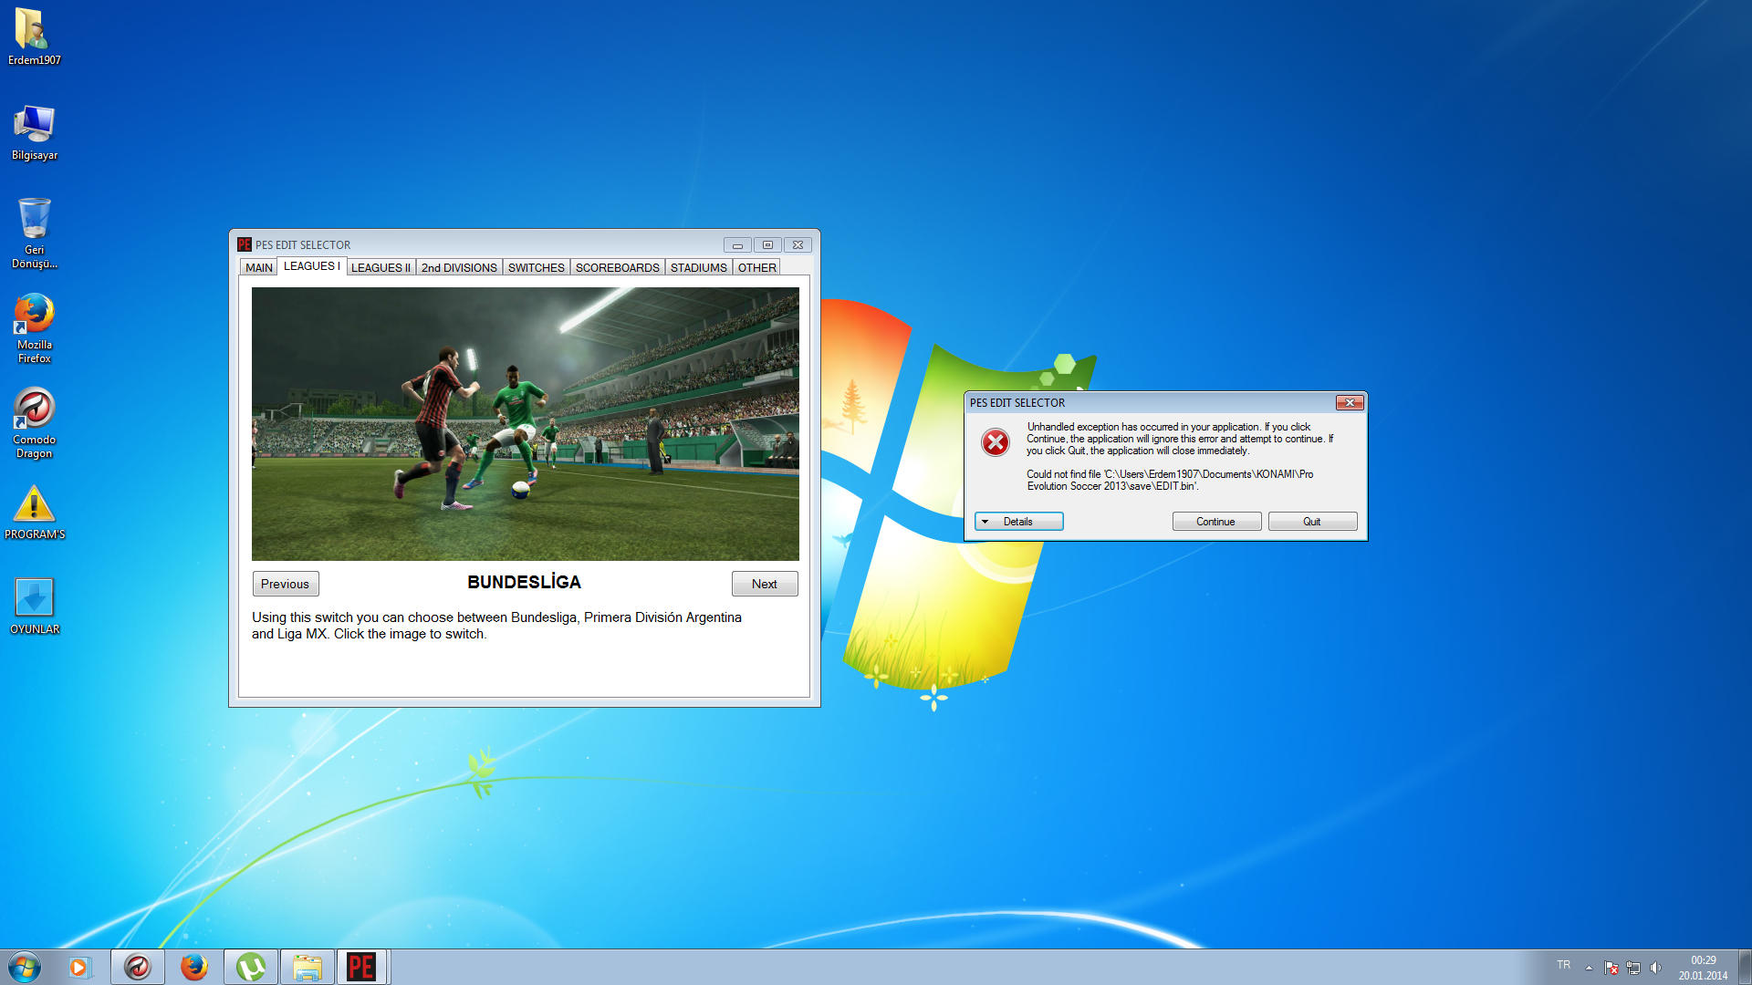Open Firefox from the taskbar
This screenshot has width=1752, height=985.
[x=193, y=967]
